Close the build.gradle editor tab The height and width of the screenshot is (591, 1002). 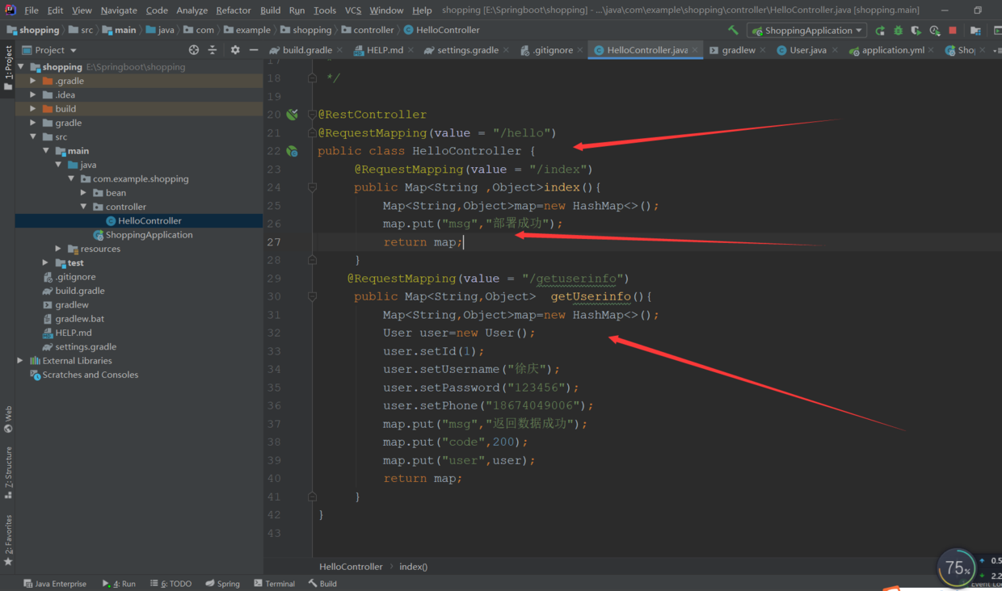339,50
